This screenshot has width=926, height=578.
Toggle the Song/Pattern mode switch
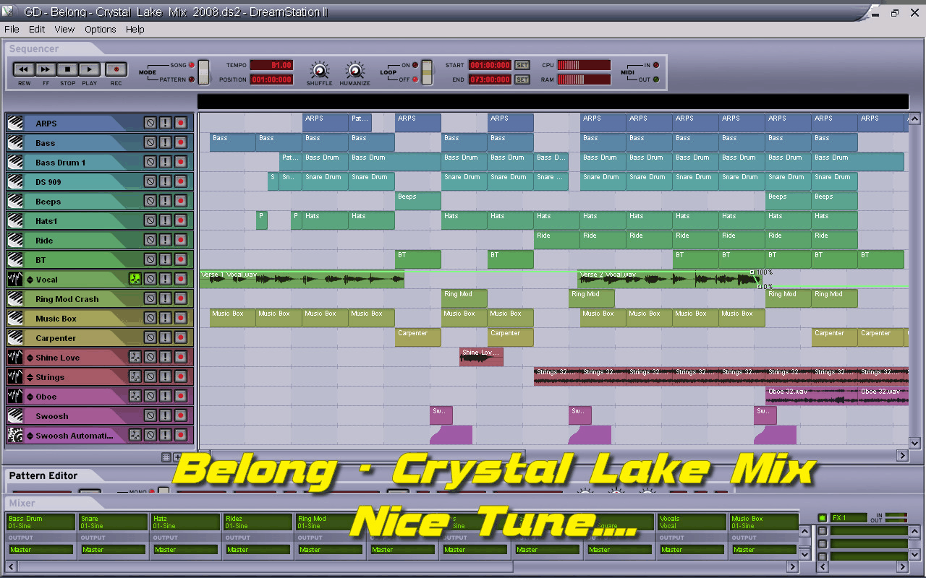pos(204,72)
